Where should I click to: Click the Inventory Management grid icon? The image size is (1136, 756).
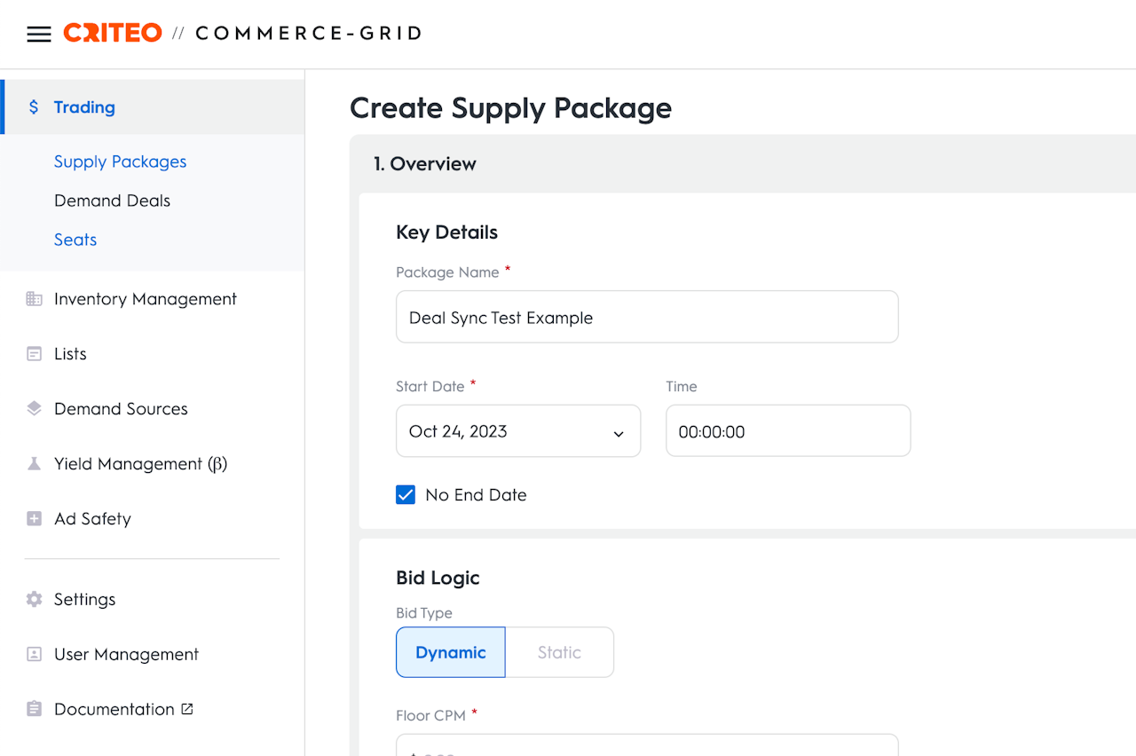point(34,299)
